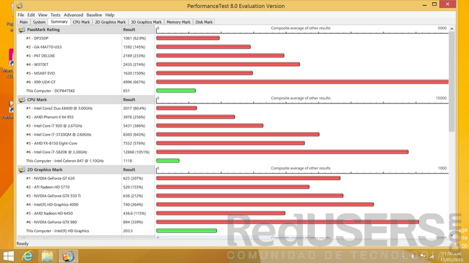The width and height of the screenshot is (469, 263).
Task: Open the Windows Start button
Action: (x=8, y=256)
